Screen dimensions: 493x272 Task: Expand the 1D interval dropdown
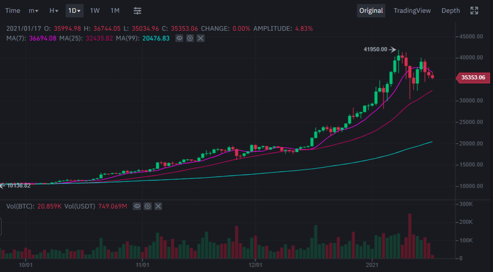pyautogui.click(x=75, y=10)
